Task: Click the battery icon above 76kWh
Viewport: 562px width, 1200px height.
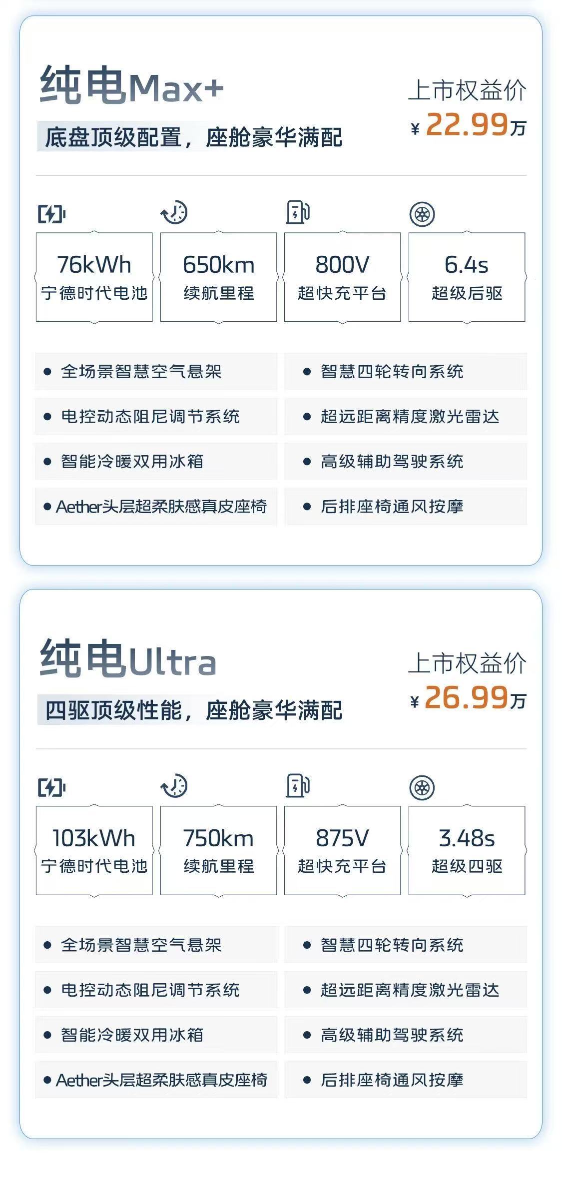Action: pyautogui.click(x=51, y=214)
